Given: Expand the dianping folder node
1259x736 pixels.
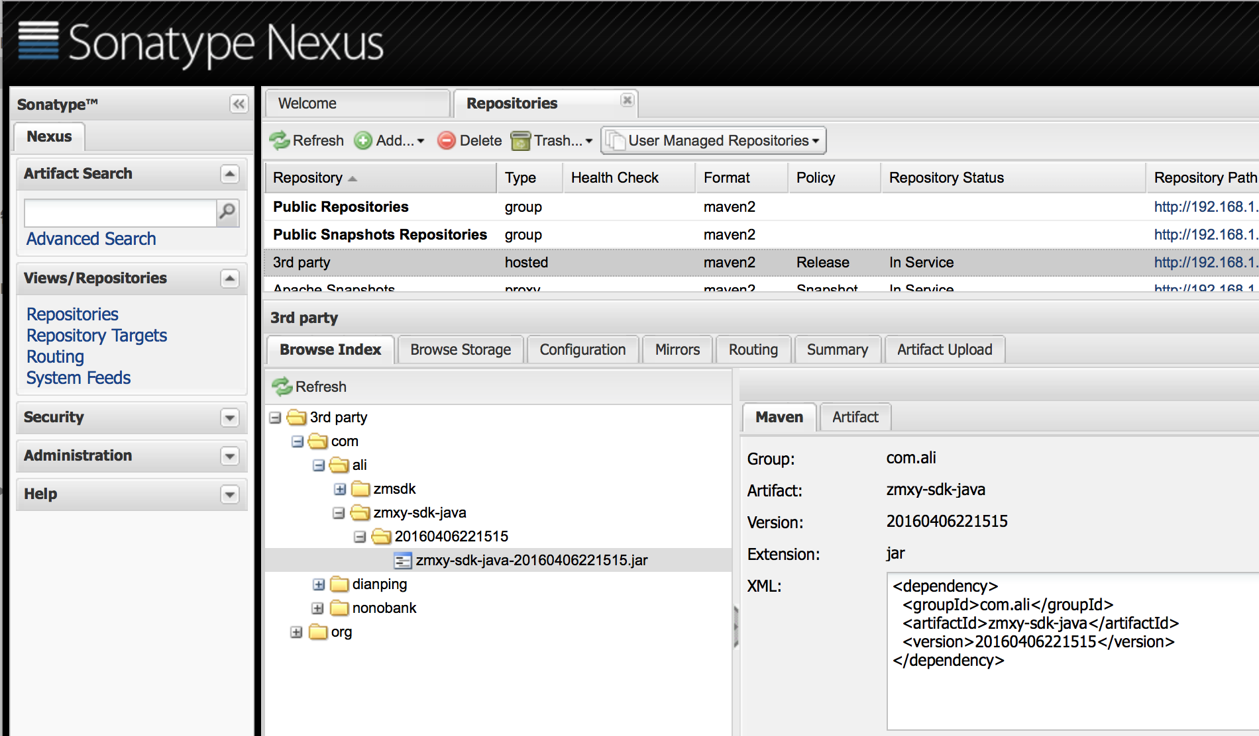Looking at the screenshot, I should click(318, 584).
